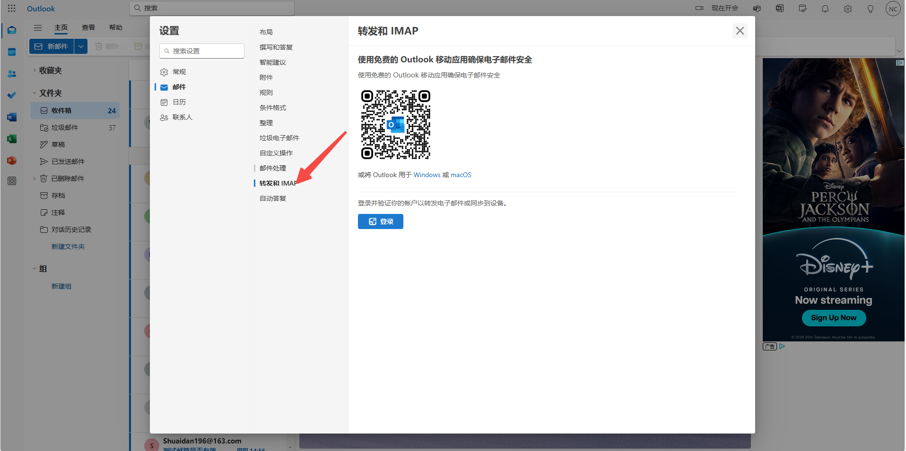The image size is (906, 451).
Task: Expand the ribbon chevron at right
Action: click(899, 51)
